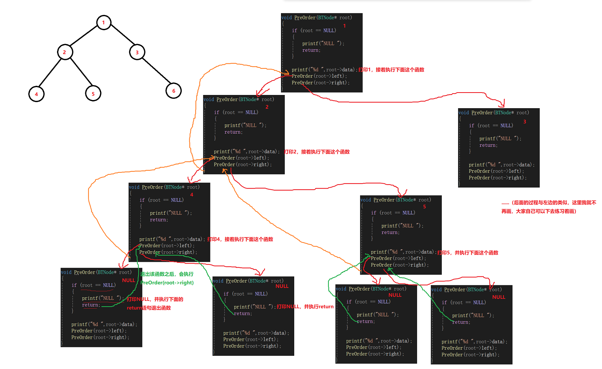The image size is (602, 369).
Task: Click 'PreOrder(root->left);' in code box 1
Action: point(319,76)
